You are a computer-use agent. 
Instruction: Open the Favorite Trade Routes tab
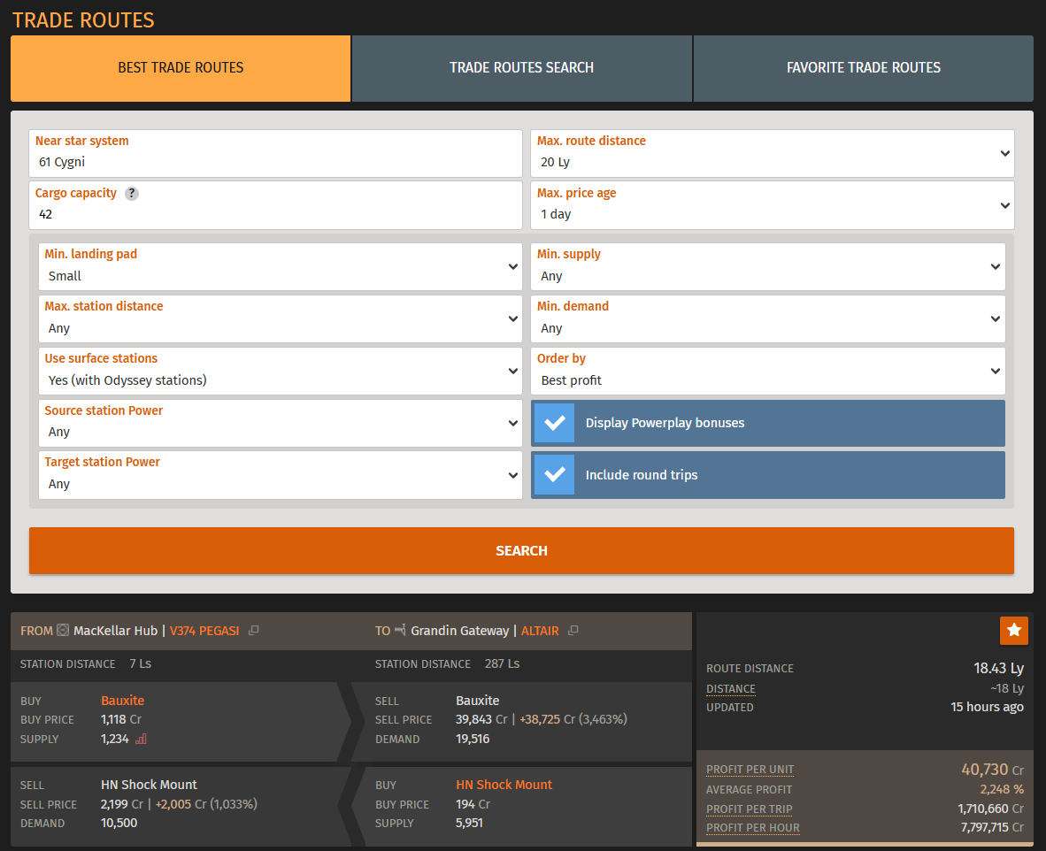coord(863,68)
